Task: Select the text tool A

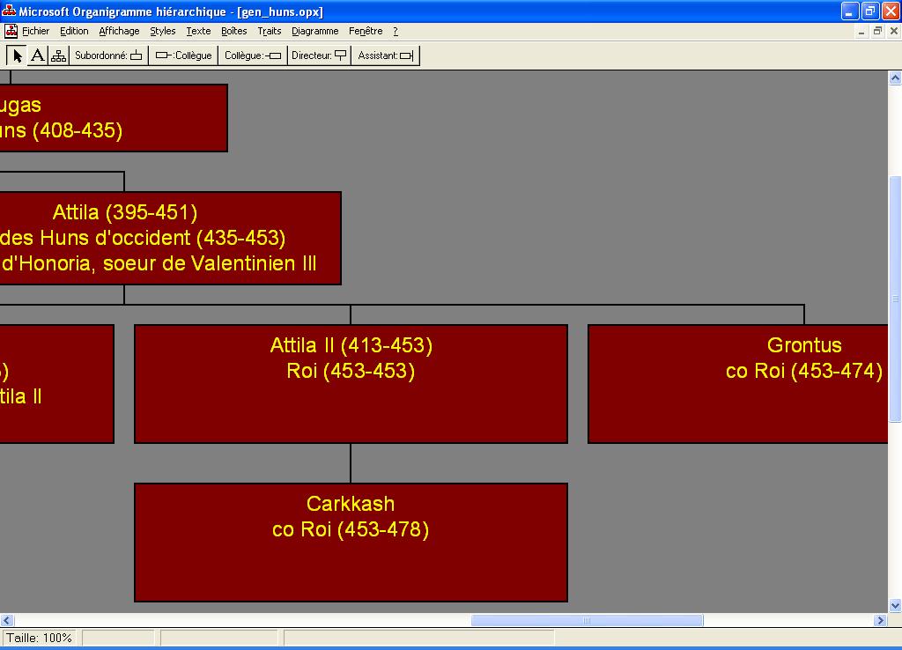Action: (37, 55)
